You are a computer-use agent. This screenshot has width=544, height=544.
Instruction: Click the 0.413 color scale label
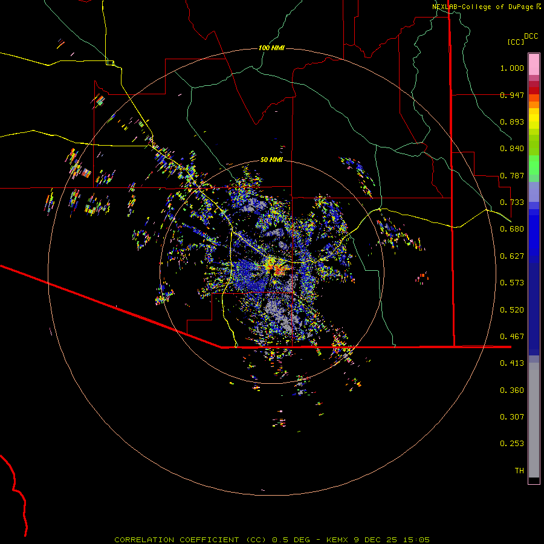coord(512,363)
